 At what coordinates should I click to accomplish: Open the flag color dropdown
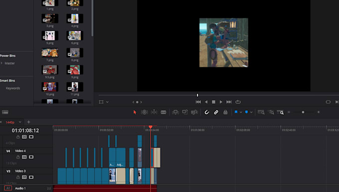241,112
